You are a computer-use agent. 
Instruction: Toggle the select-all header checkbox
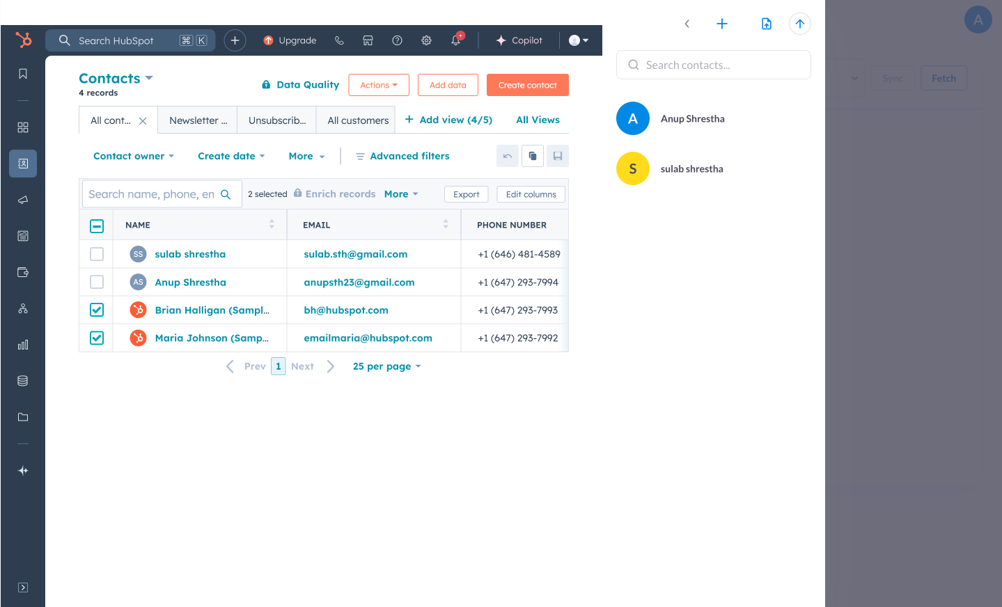(x=97, y=226)
